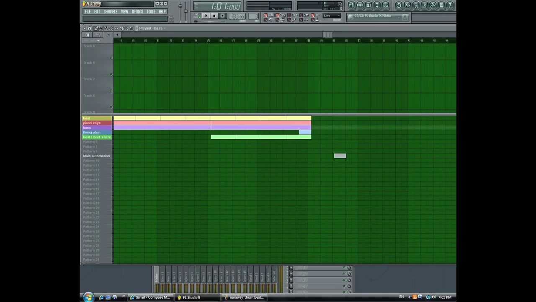Open the Line snap dropdown
Image resolution: width=536 pixels, height=302 pixels.
point(332,16)
